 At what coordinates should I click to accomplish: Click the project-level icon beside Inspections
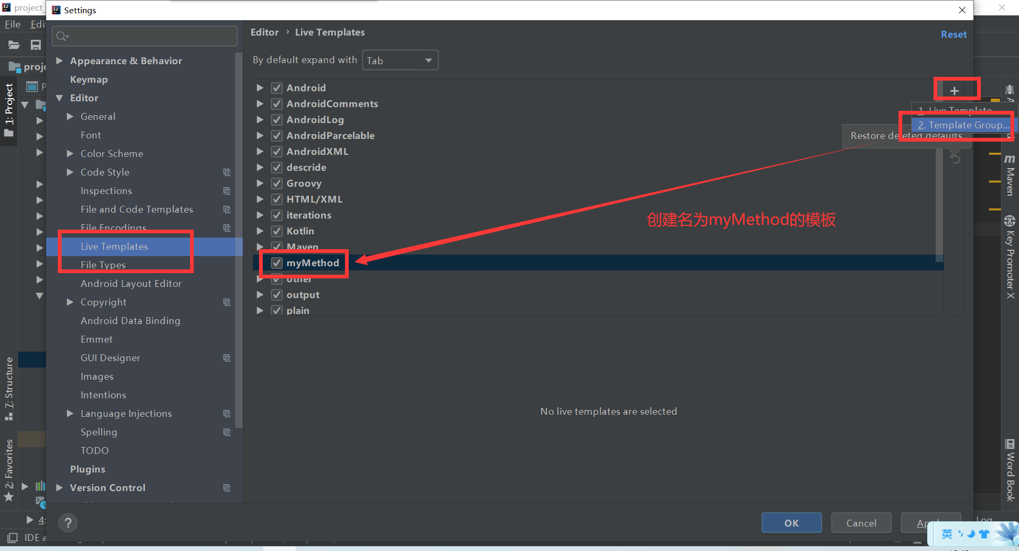click(227, 191)
